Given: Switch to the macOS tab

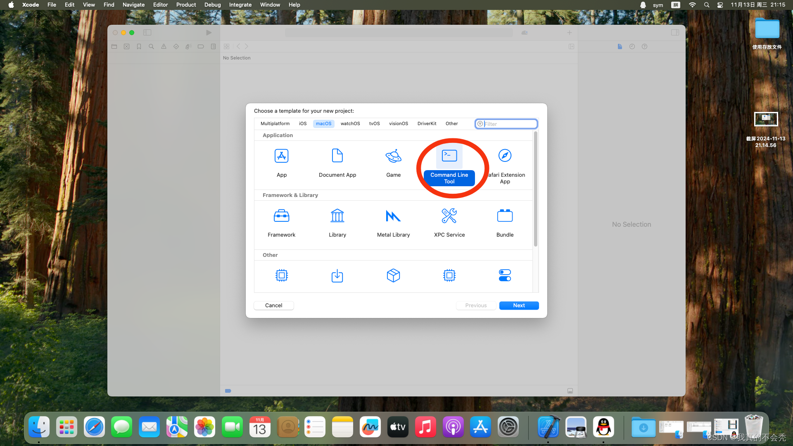Looking at the screenshot, I should (324, 123).
